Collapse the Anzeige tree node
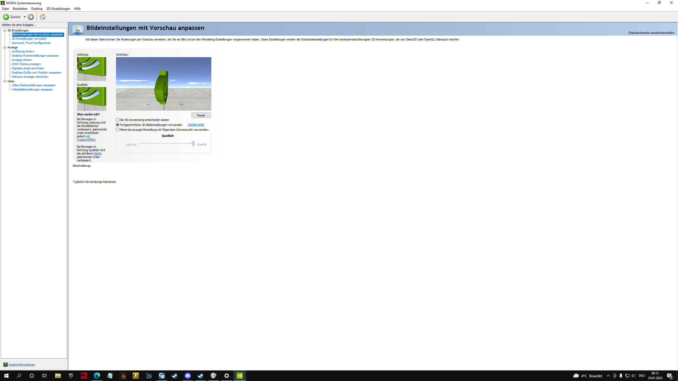The width and height of the screenshot is (678, 381). 5,47
